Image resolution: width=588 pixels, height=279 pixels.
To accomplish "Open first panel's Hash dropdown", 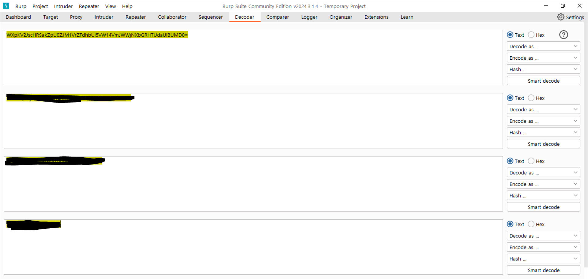I will [x=543, y=69].
